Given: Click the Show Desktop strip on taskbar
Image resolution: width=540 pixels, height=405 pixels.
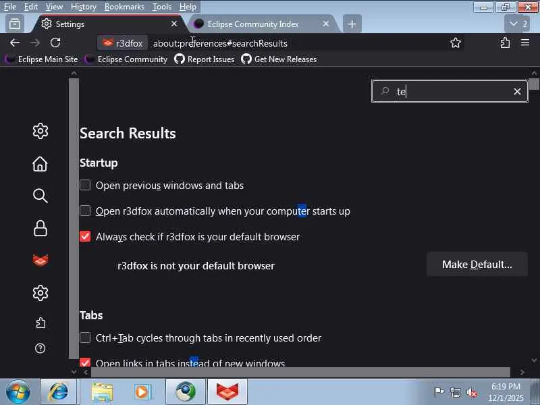Looking at the screenshot, I should [x=535, y=392].
